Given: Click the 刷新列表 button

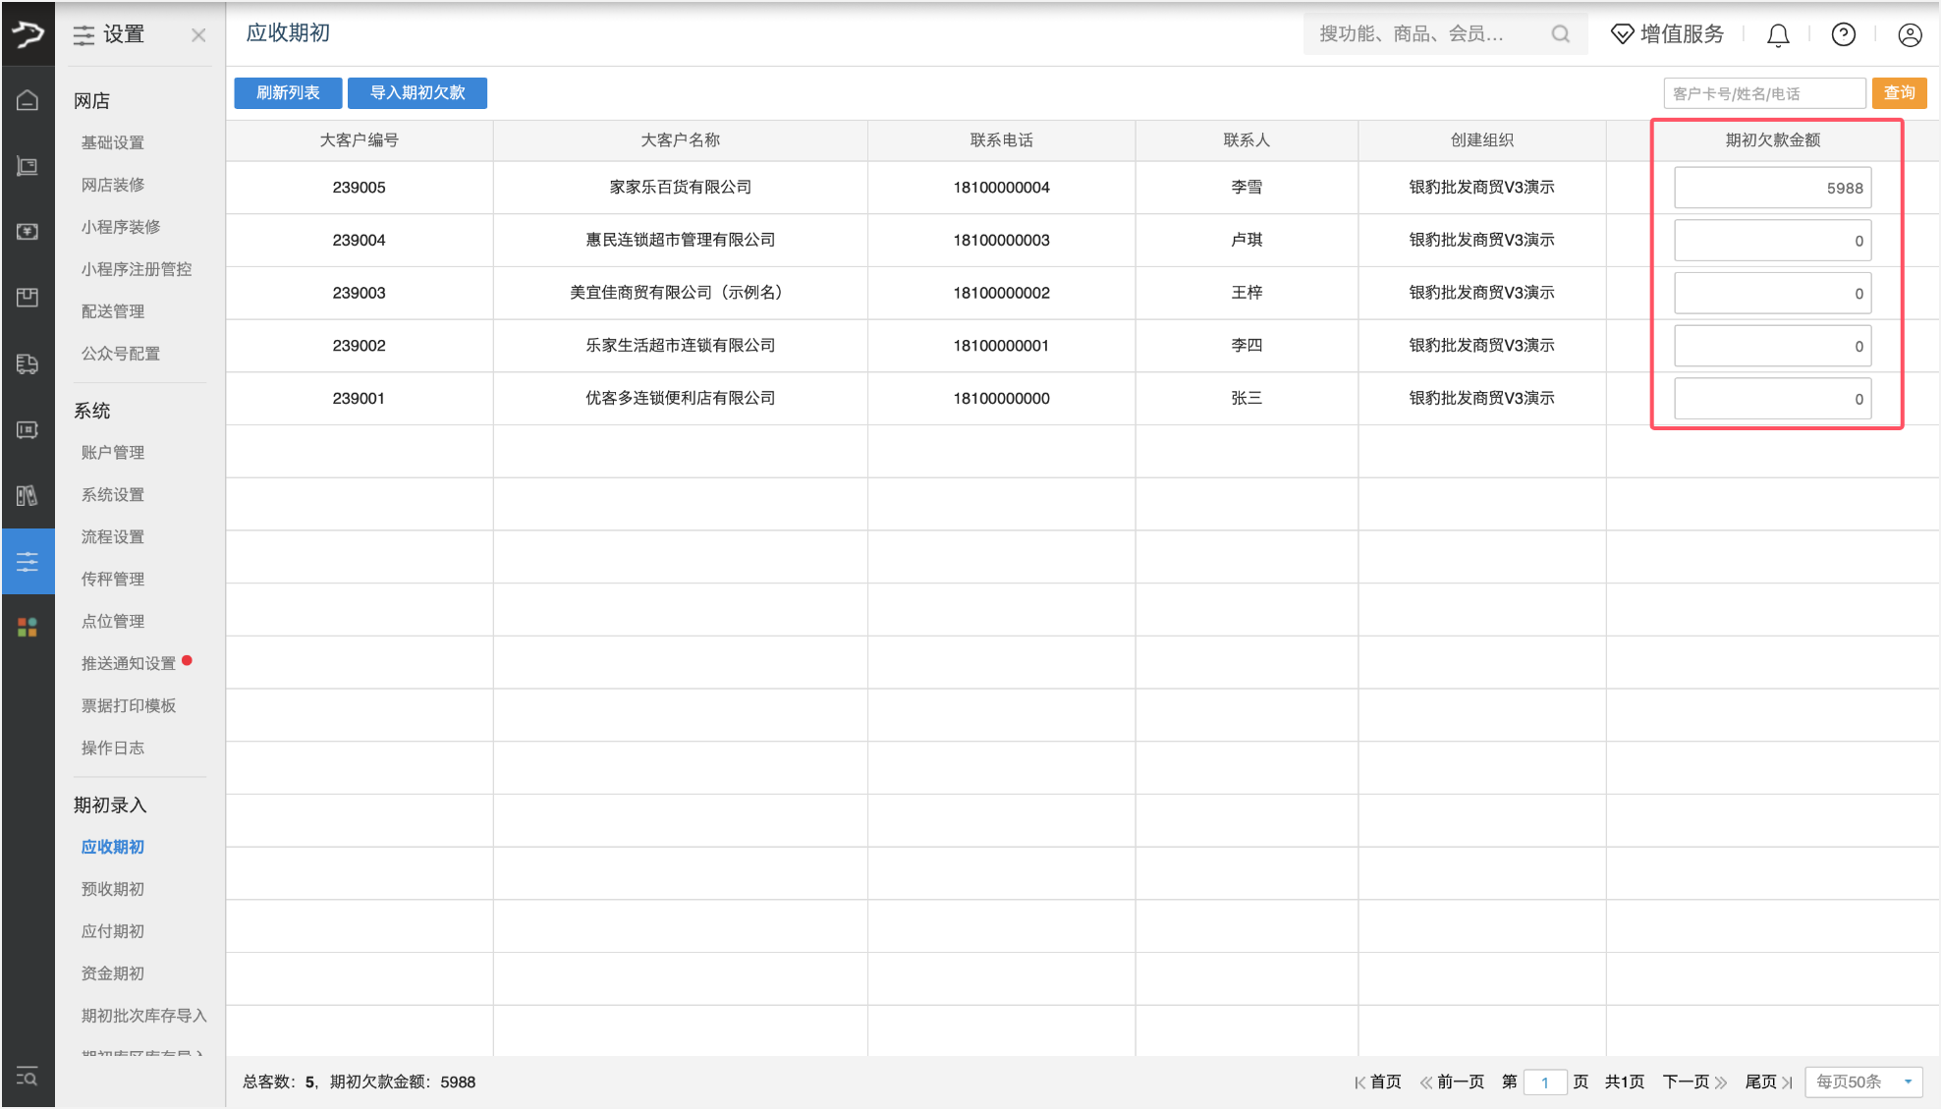Looking at the screenshot, I should click(287, 92).
